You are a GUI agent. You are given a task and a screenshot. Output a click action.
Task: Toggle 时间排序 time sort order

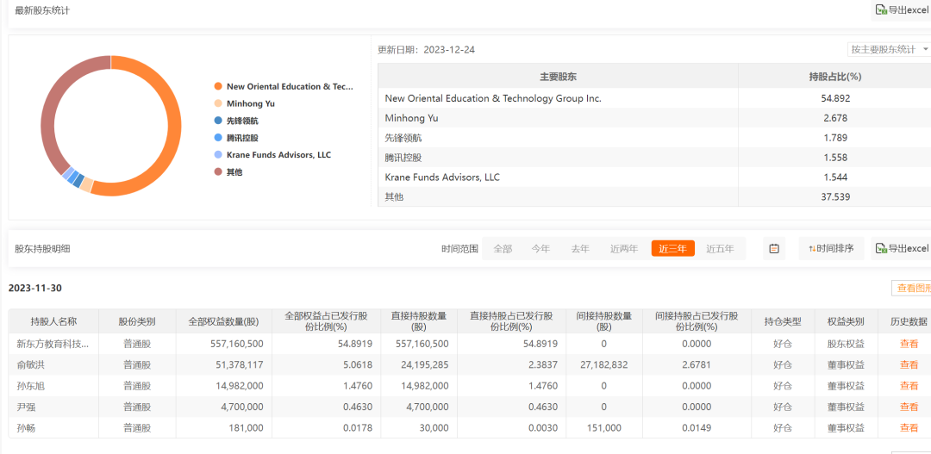click(x=831, y=249)
